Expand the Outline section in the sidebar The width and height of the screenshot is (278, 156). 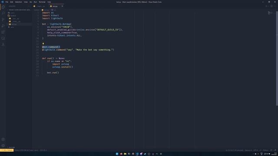click(12, 147)
